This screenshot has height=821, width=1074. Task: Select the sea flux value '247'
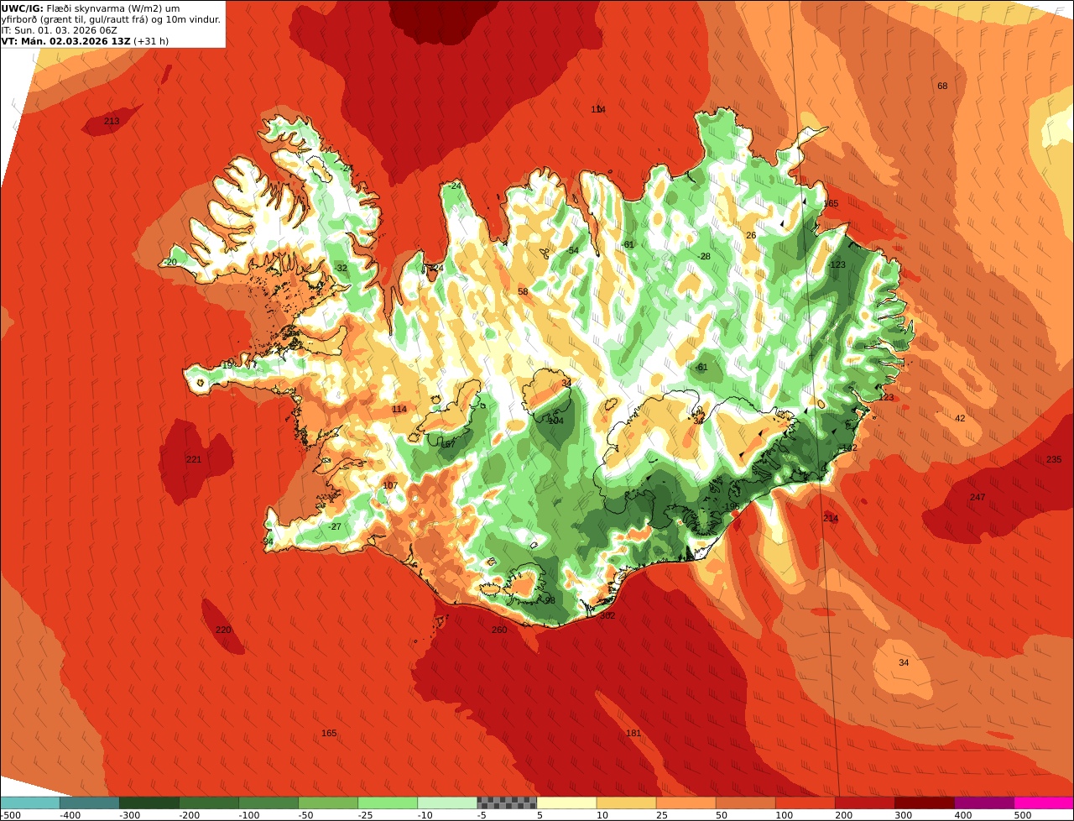click(x=978, y=498)
